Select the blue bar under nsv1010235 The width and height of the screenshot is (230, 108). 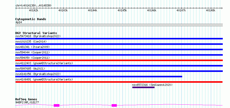tap(119, 44)
